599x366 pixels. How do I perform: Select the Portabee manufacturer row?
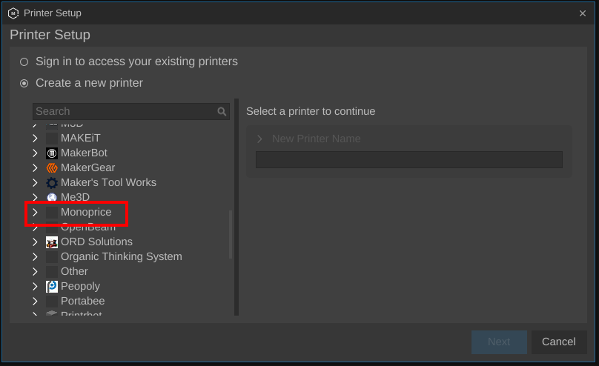coord(131,301)
